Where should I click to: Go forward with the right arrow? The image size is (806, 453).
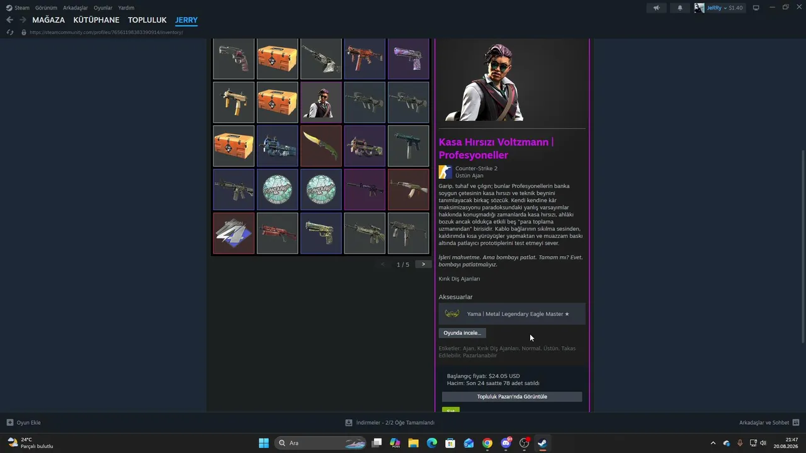tap(23, 20)
